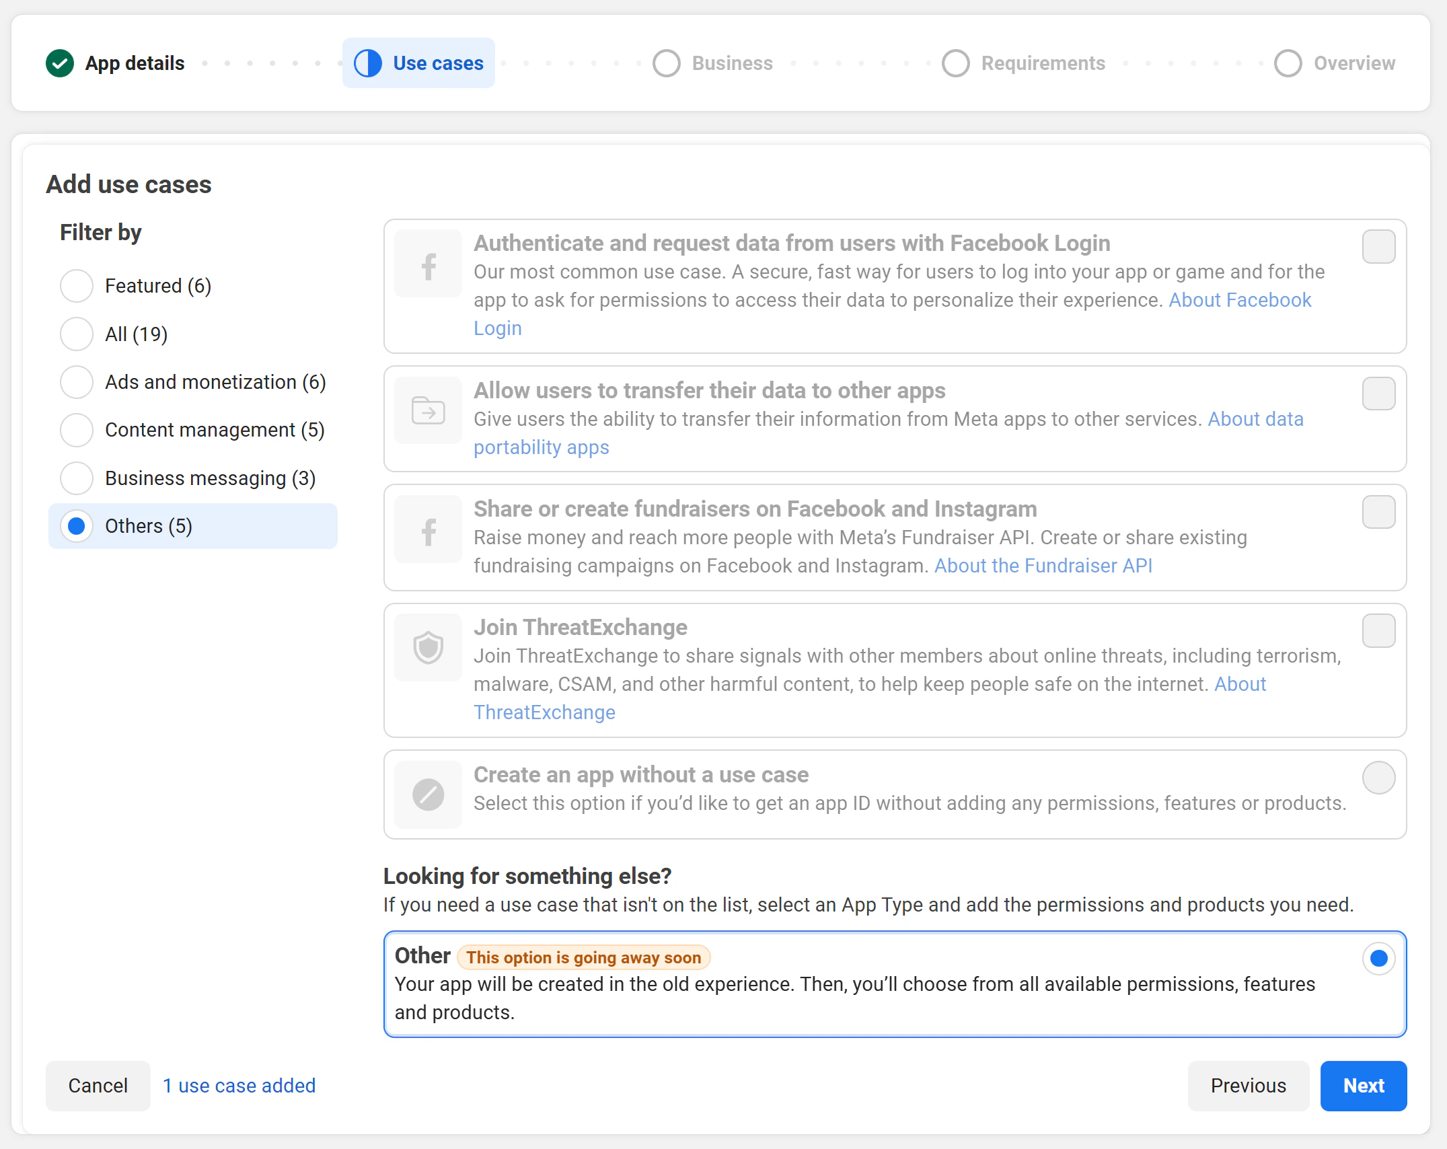The image size is (1447, 1149).
Task: Check the Facebook Login use case checkbox
Action: (1378, 246)
